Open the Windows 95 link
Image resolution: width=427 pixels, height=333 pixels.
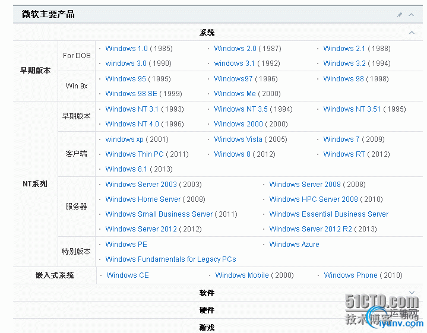click(x=125, y=79)
